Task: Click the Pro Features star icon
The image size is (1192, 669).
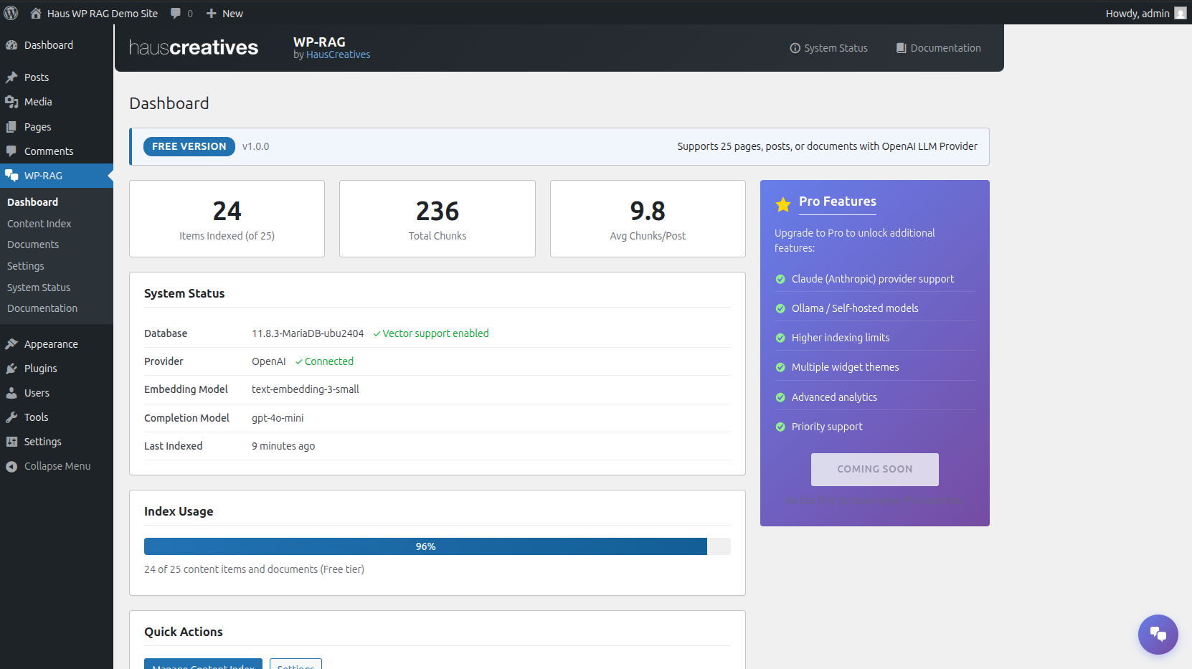Action: (783, 204)
